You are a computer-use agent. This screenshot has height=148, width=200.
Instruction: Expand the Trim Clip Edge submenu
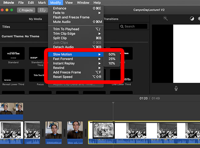tap(76, 33)
